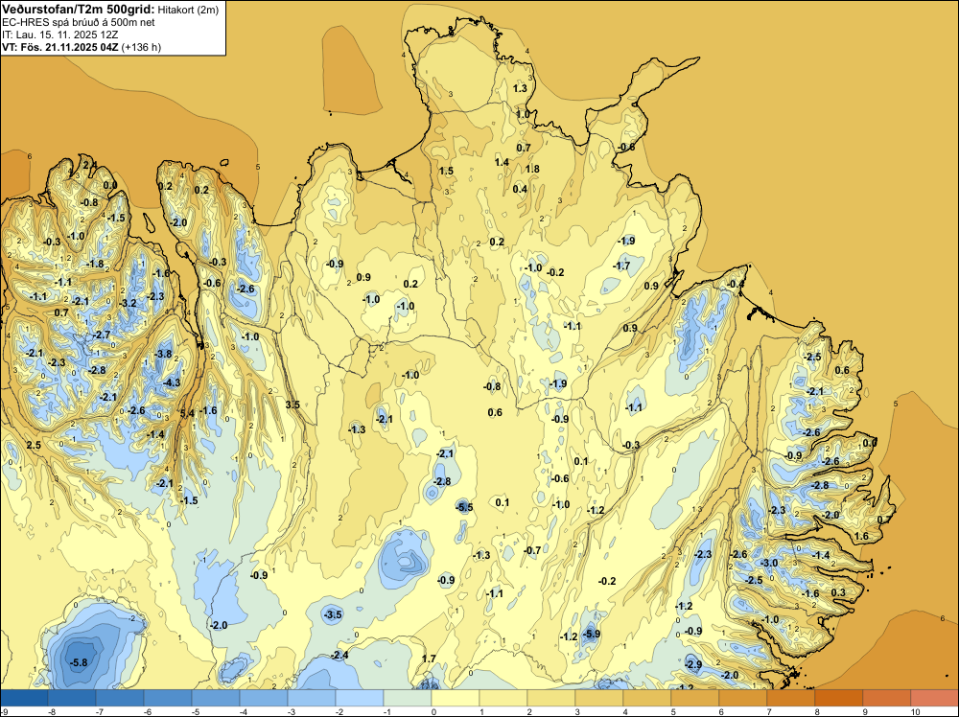The width and height of the screenshot is (959, 717).
Task: Click the positive 1.0 temperature label
Action: [x=523, y=114]
